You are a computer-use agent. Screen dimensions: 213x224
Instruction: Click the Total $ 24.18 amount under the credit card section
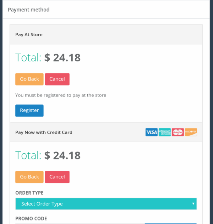(62, 155)
